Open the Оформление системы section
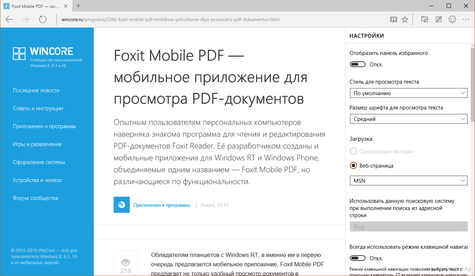 (39, 162)
